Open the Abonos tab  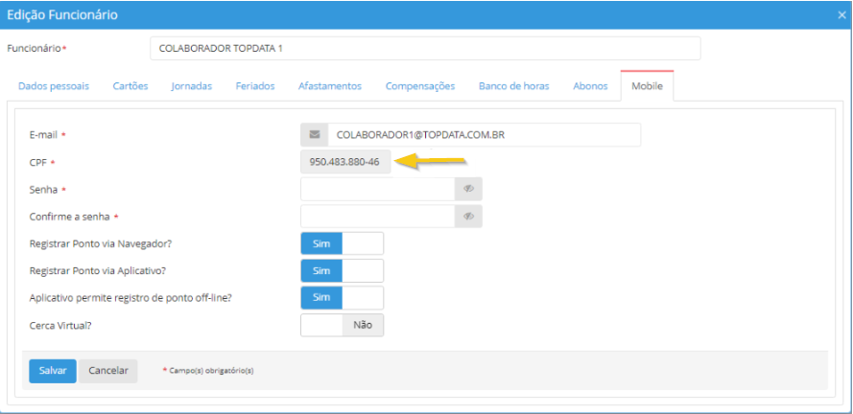pos(590,86)
